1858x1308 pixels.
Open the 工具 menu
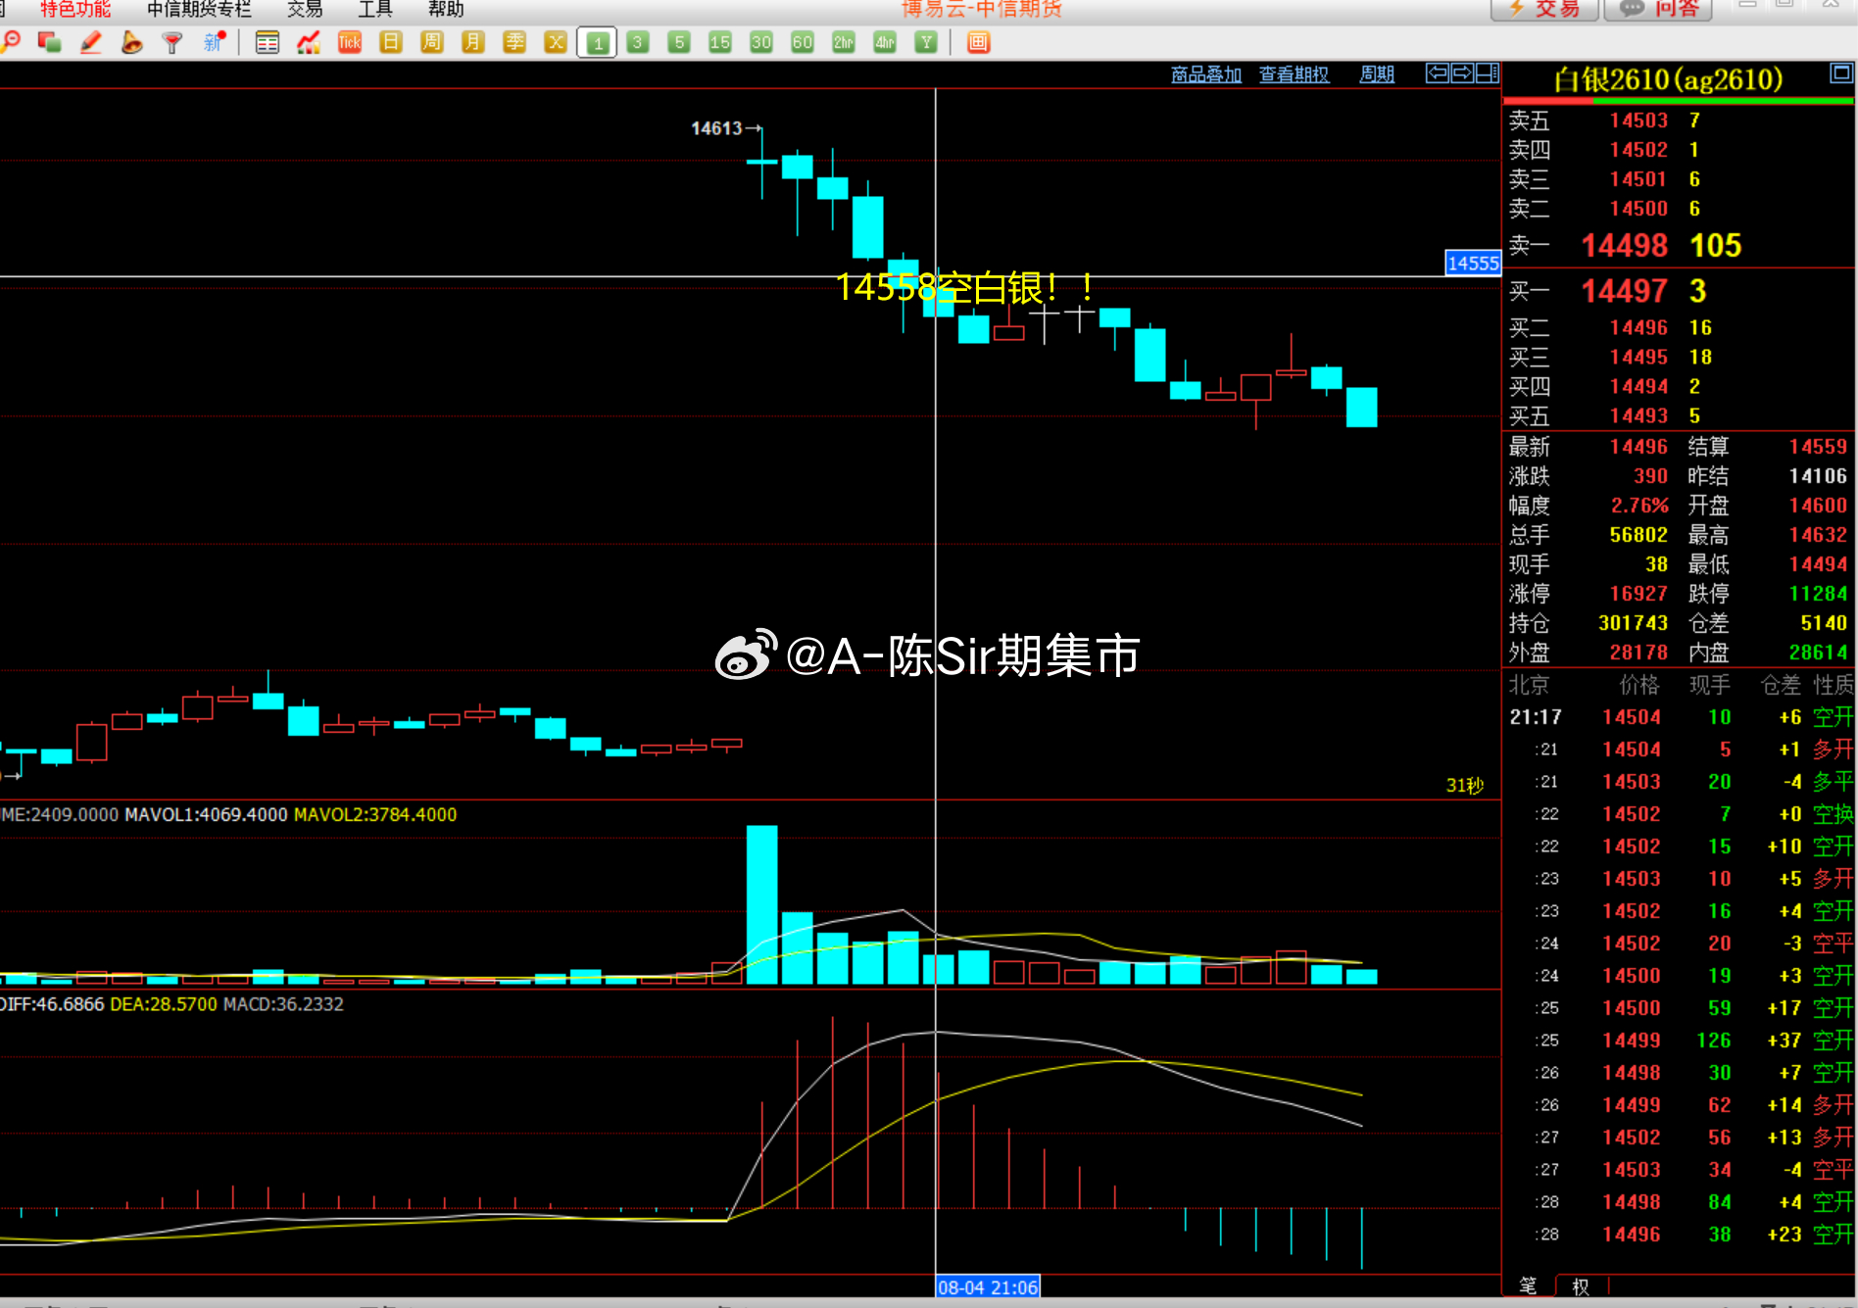point(375,9)
